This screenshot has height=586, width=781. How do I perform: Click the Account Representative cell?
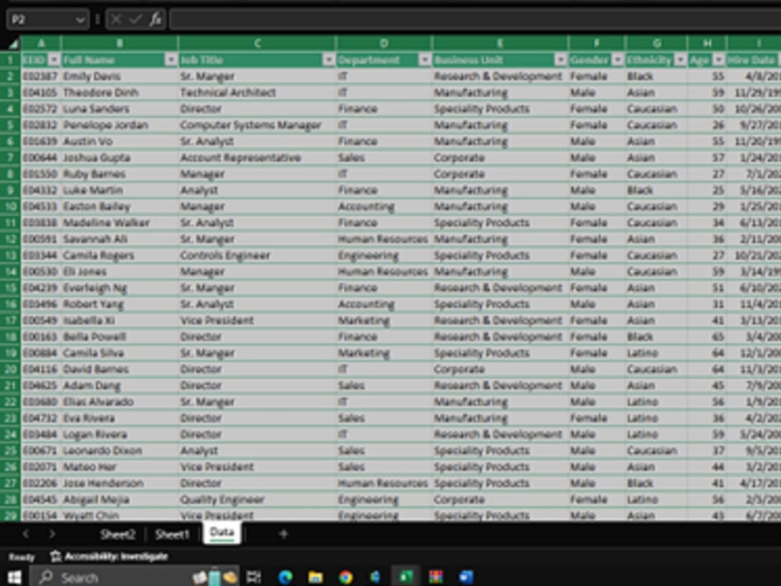pyautogui.click(x=257, y=158)
